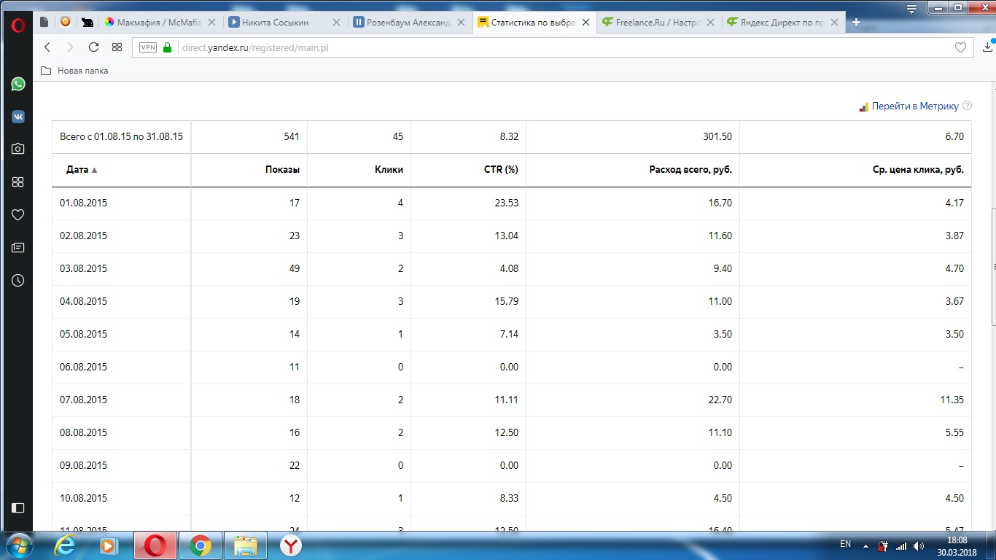
Task: Open a new tab with plus button
Action: pyautogui.click(x=856, y=23)
